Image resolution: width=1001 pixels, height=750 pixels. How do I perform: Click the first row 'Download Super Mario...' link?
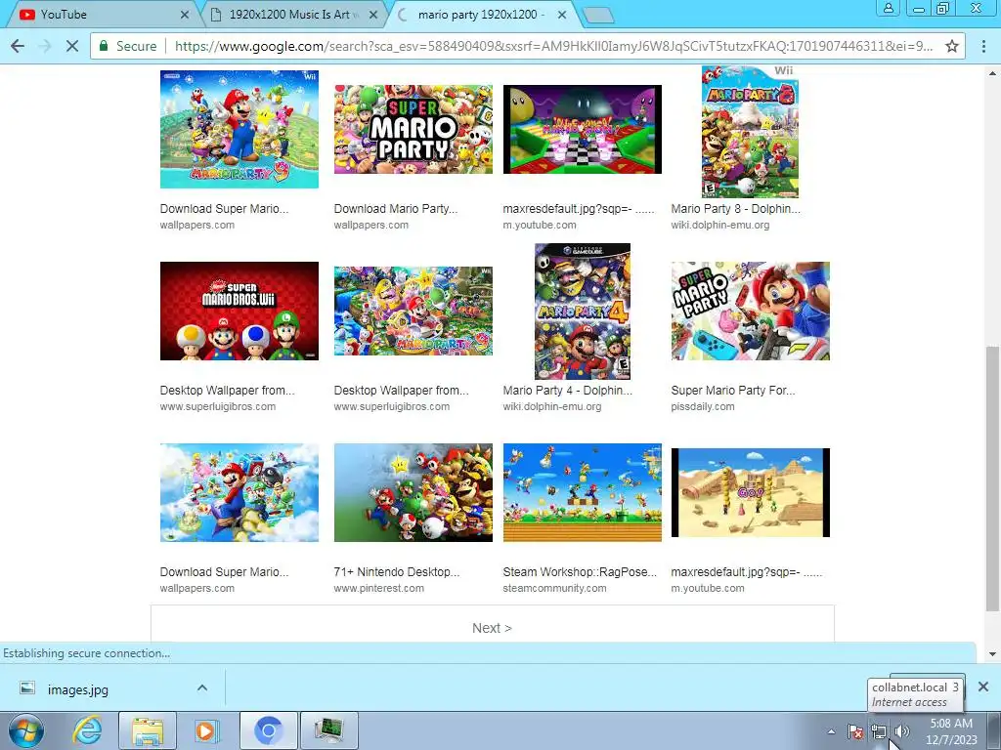pyautogui.click(x=224, y=209)
